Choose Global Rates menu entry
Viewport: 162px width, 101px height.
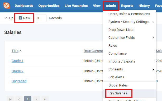[118, 85]
